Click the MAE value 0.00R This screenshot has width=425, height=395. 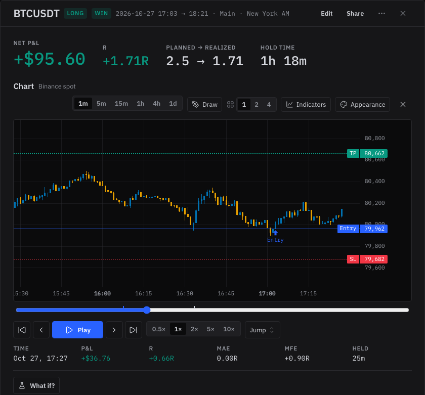click(227, 358)
